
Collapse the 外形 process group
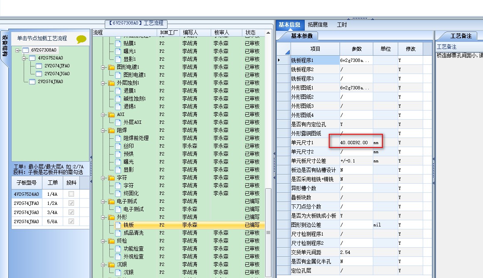point(103,217)
